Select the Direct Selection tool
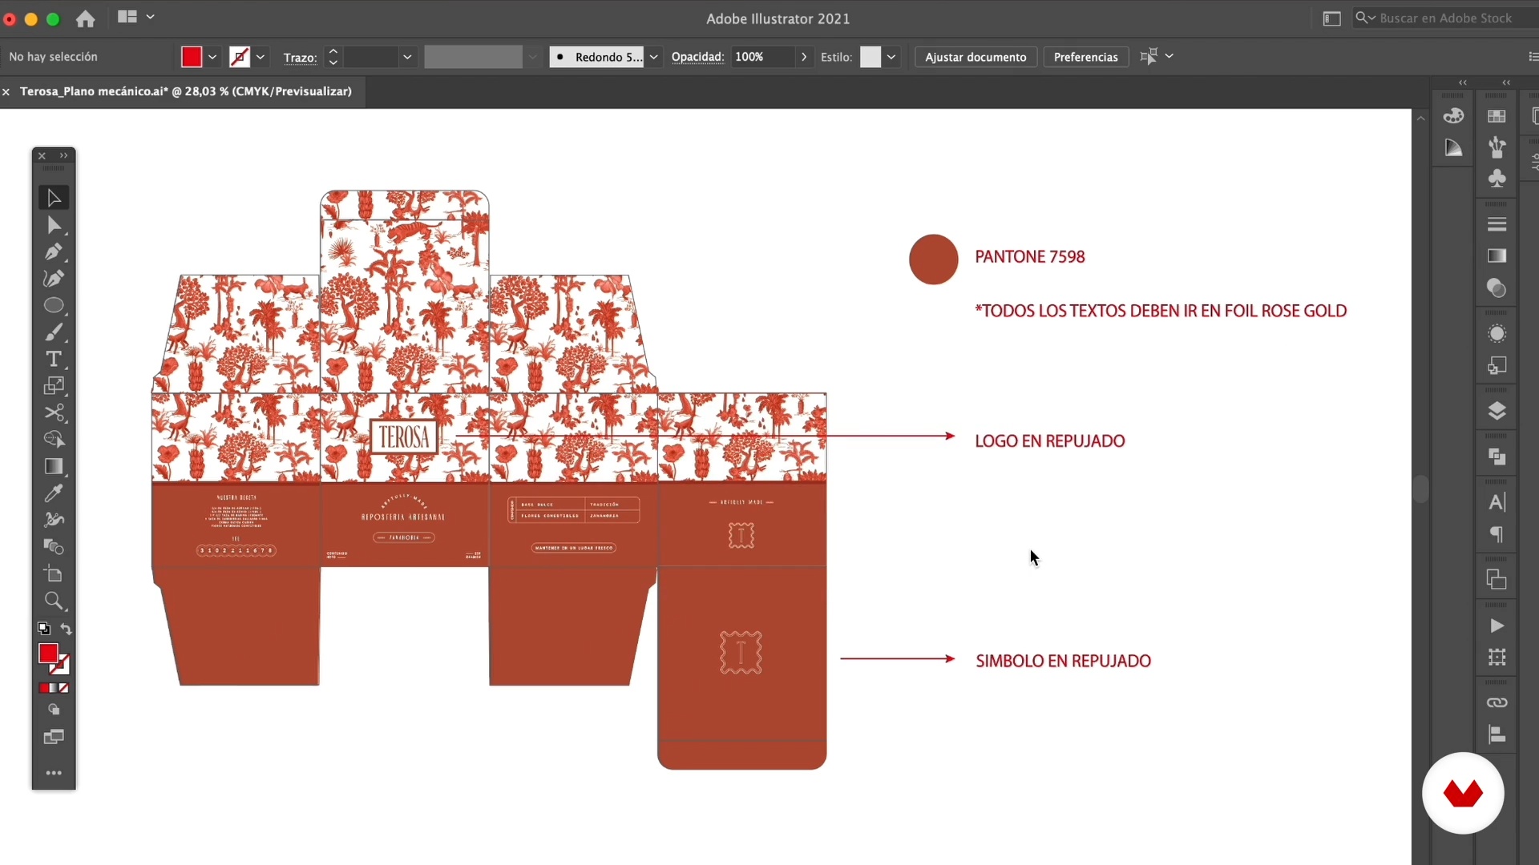1539x865 pixels. [x=54, y=225]
